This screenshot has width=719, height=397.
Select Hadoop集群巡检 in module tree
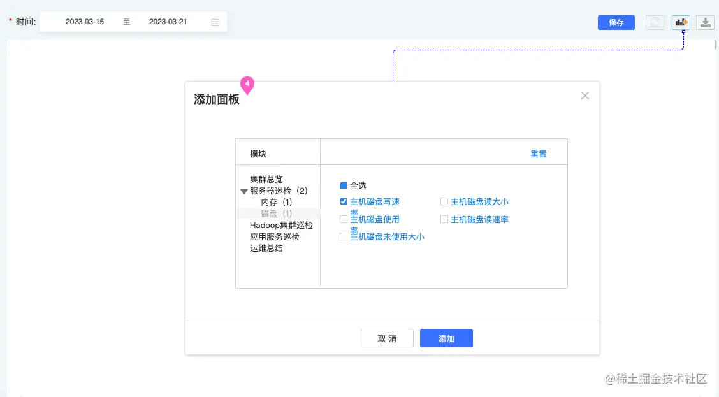281,225
